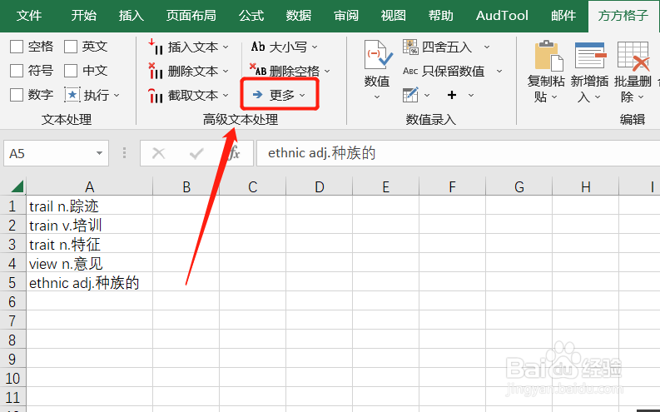660x412 pixels.
Task: Select column D header
Action: [x=319, y=186]
